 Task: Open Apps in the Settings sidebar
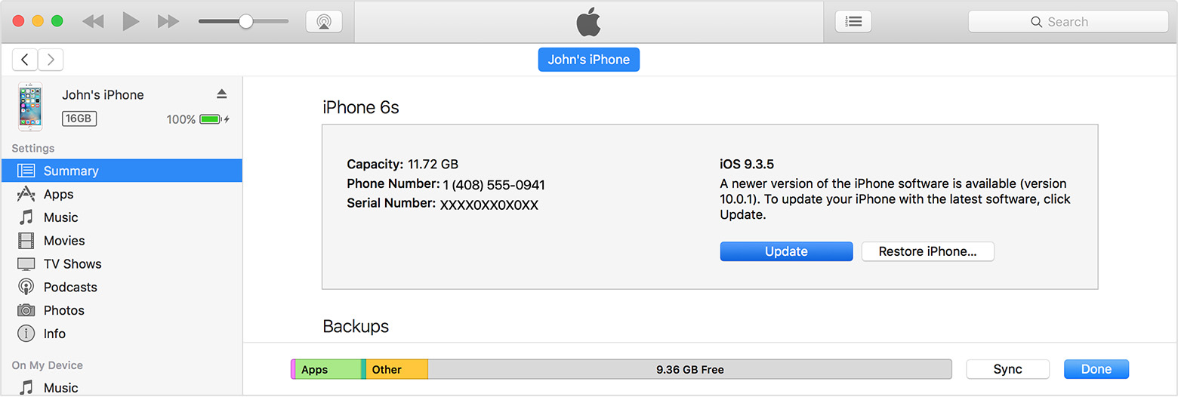(122, 194)
